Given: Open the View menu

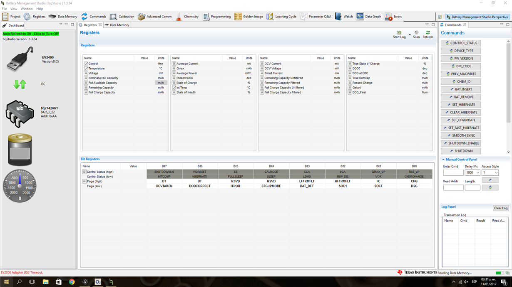Looking at the screenshot, I should point(14,9).
